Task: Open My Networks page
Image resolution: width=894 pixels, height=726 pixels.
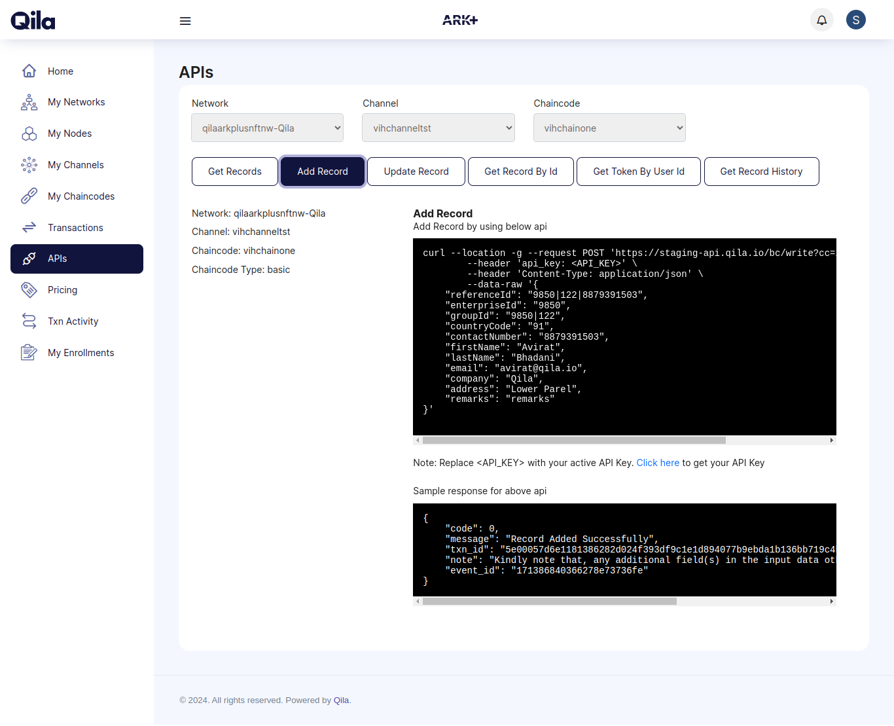Action: click(77, 102)
